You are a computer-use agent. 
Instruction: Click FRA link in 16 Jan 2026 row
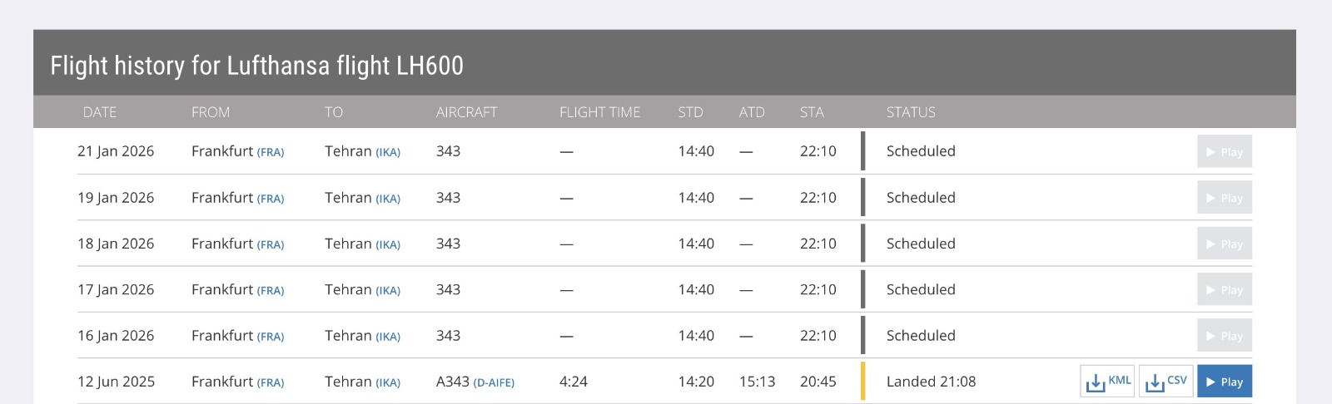tap(271, 337)
